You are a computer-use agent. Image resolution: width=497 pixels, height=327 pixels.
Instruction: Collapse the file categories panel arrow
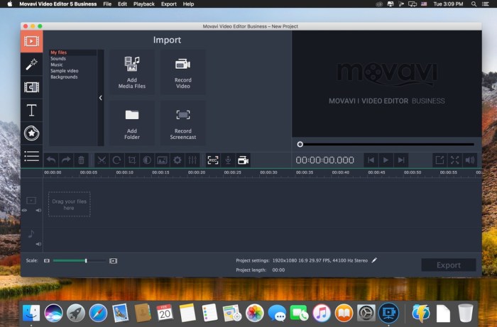[101, 98]
